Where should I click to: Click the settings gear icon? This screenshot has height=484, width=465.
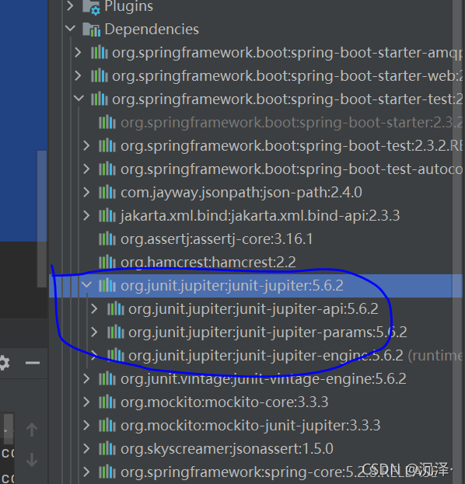(5, 362)
